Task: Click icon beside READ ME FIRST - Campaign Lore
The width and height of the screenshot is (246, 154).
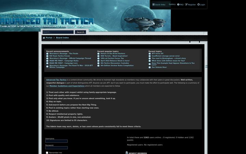Action: 47,63
